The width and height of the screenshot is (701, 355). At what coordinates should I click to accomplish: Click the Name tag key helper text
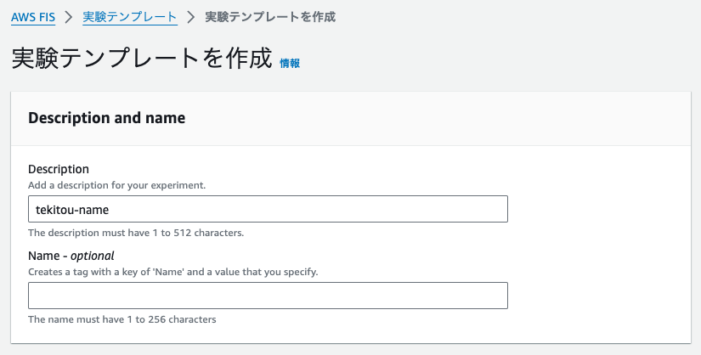coord(173,272)
